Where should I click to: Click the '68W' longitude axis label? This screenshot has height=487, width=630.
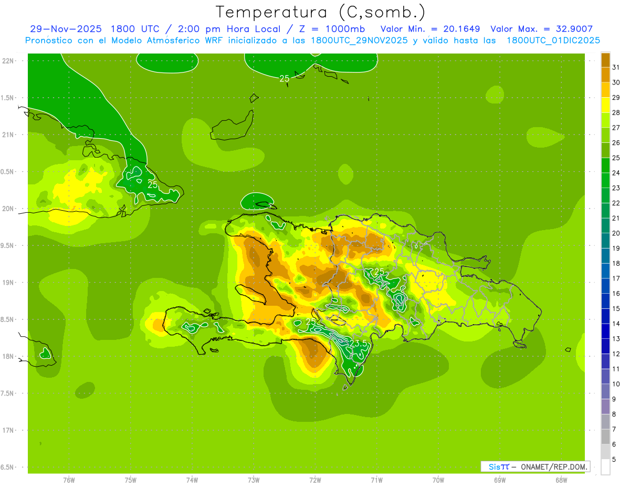561,480
